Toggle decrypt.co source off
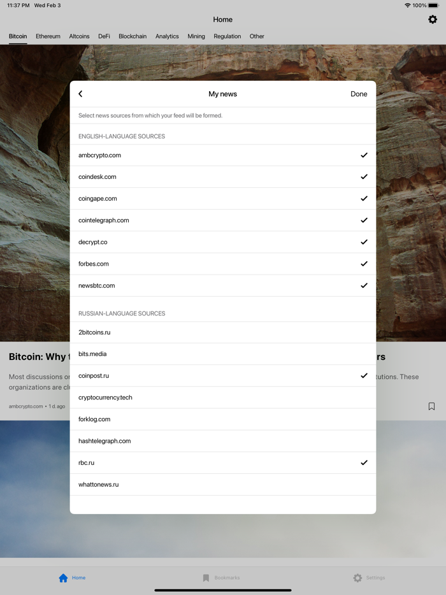The width and height of the screenshot is (446, 595). pos(223,242)
